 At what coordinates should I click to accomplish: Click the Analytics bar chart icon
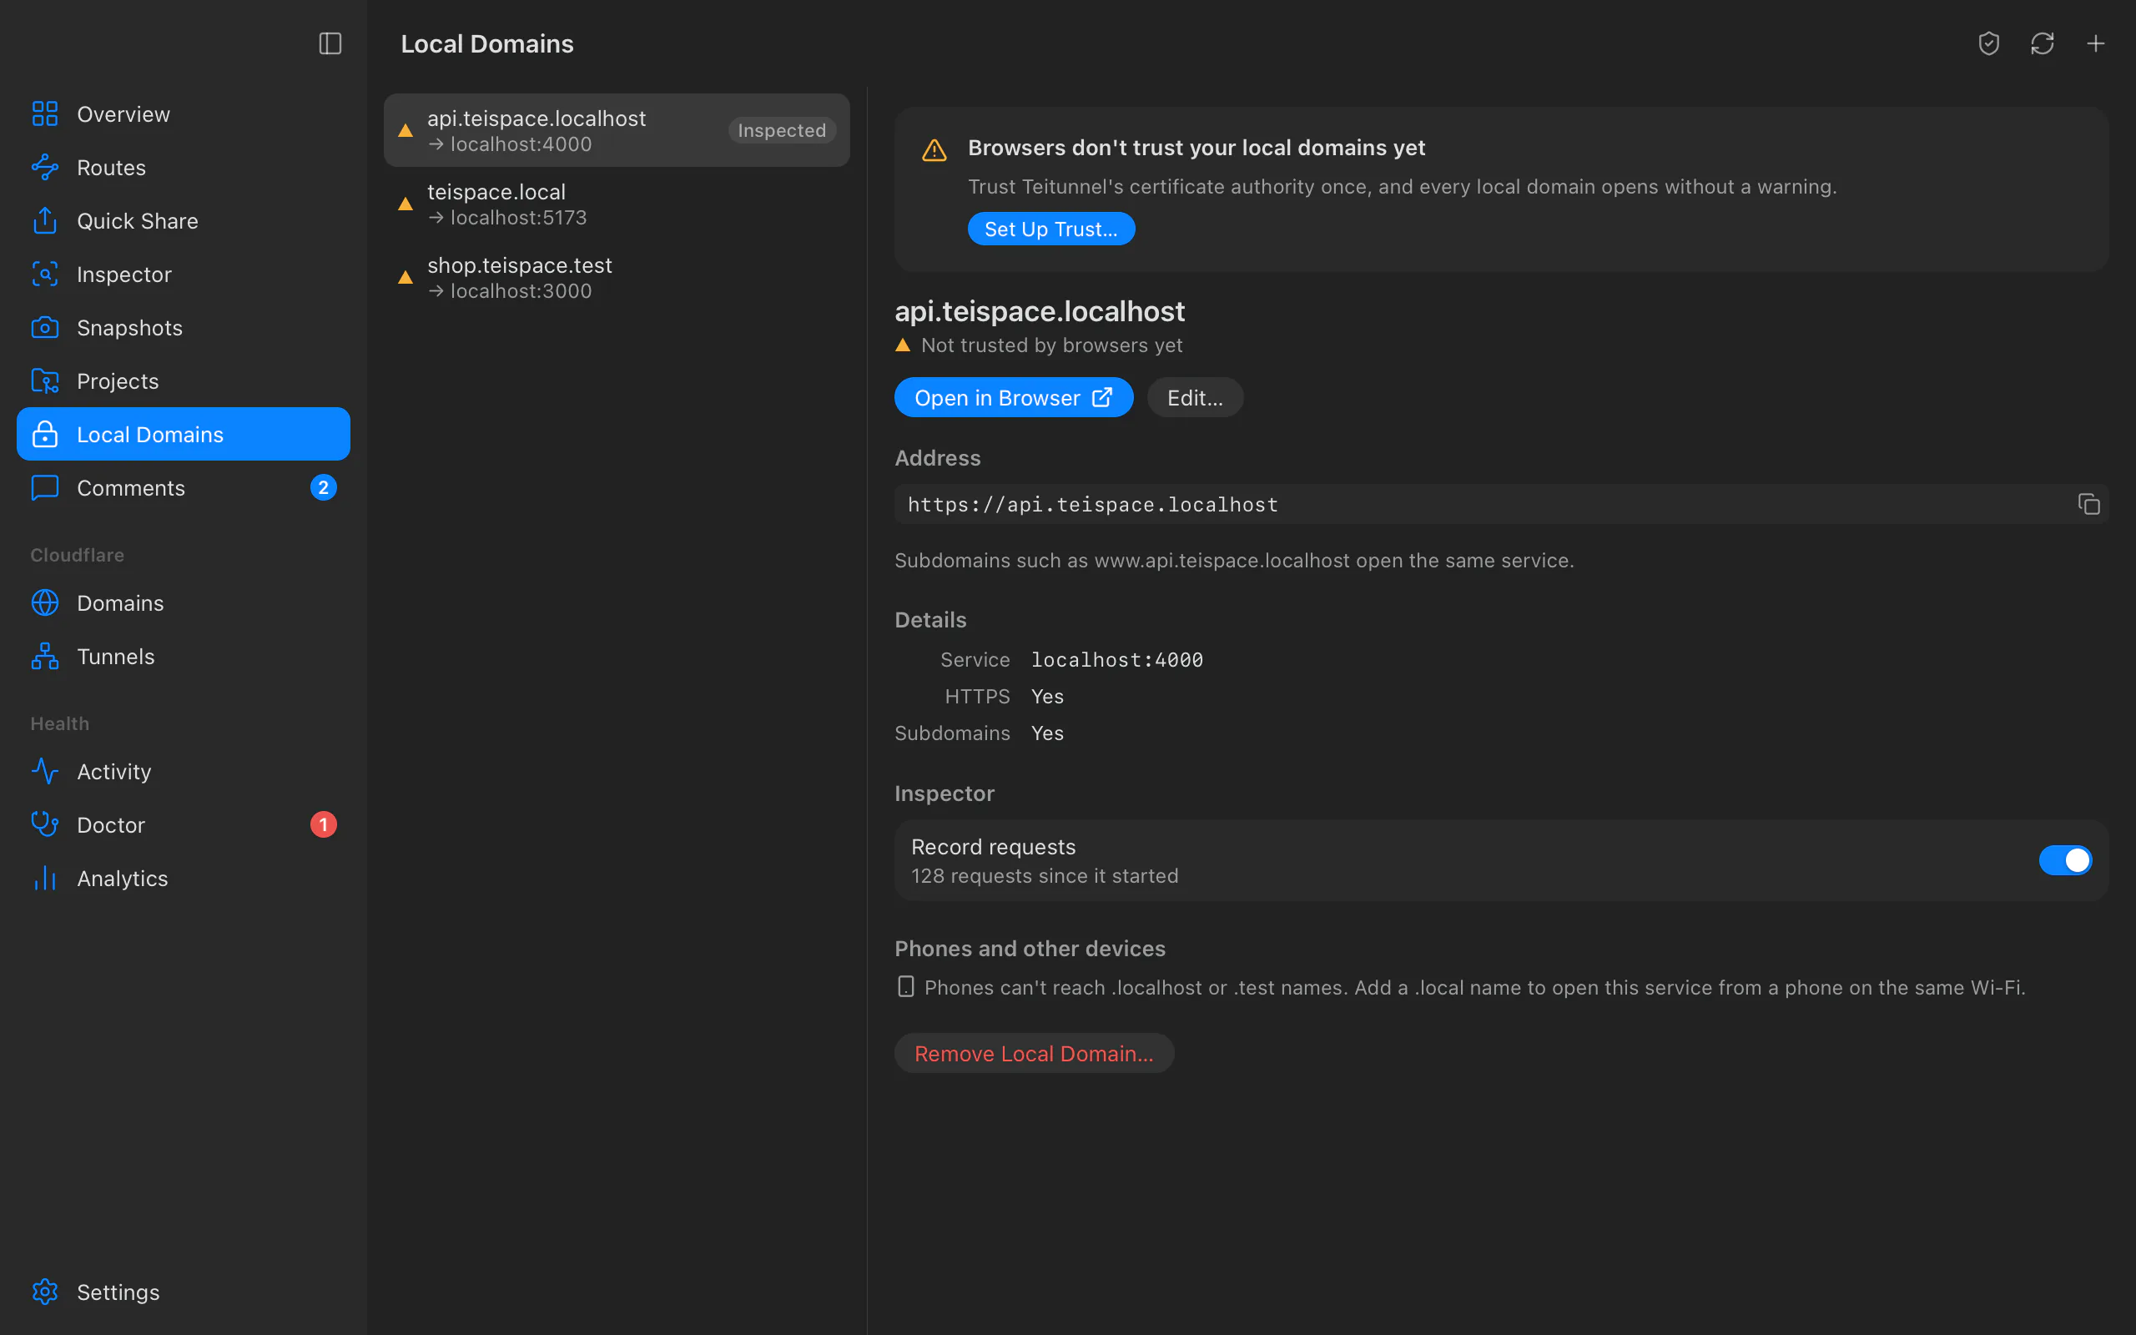point(45,878)
